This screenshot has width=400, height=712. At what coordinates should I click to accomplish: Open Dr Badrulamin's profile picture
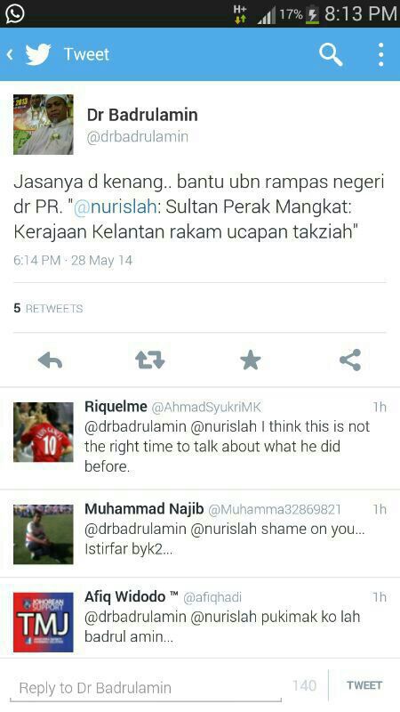[x=43, y=125]
